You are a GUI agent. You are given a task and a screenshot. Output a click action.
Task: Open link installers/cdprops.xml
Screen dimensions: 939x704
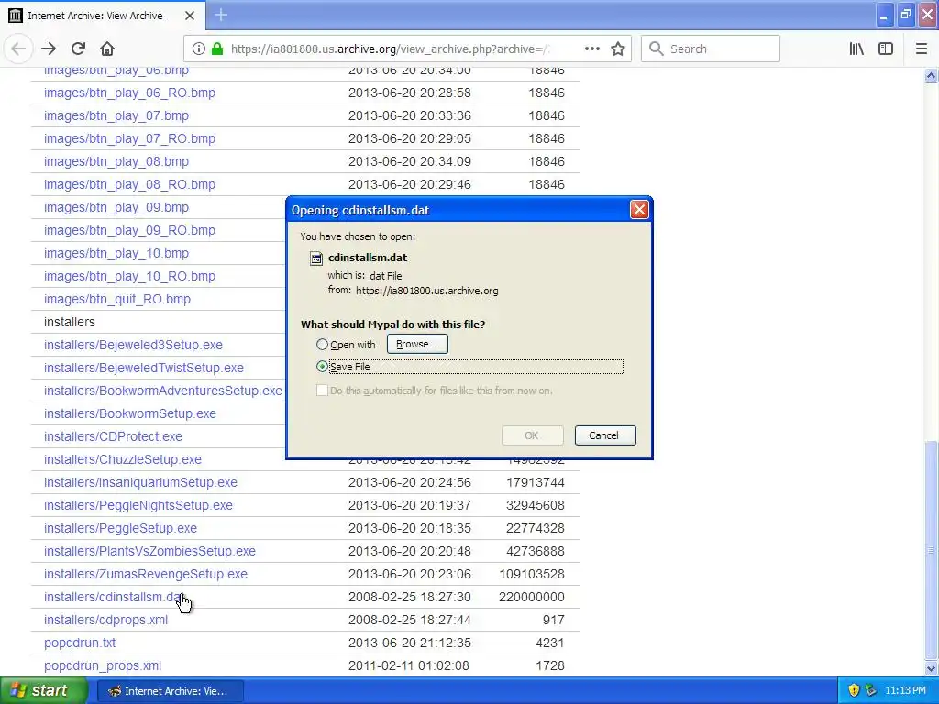click(x=106, y=621)
